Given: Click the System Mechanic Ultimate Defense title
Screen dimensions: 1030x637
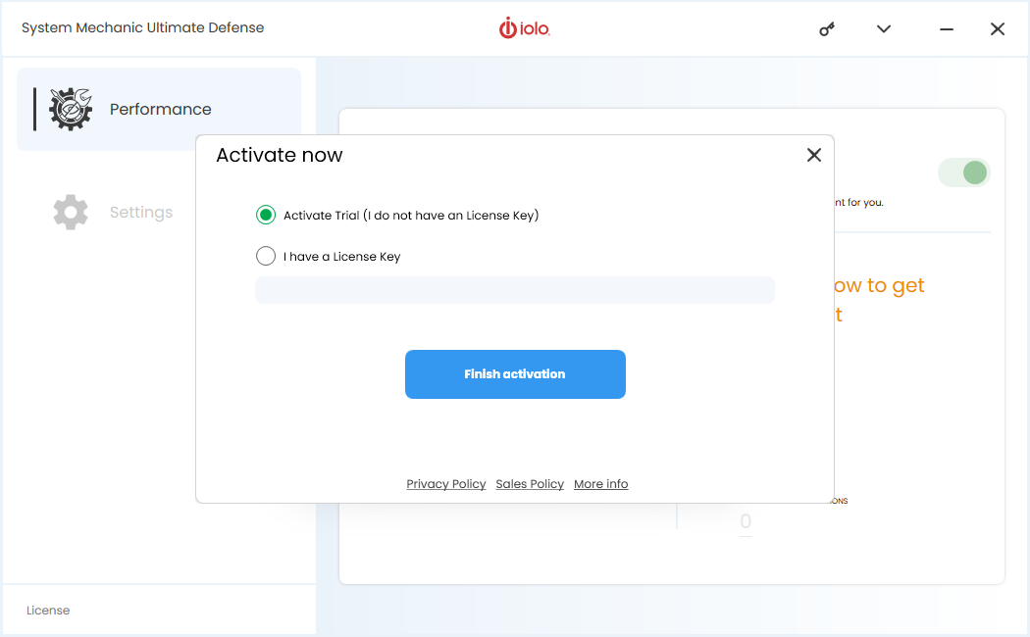Looking at the screenshot, I should pos(142,27).
